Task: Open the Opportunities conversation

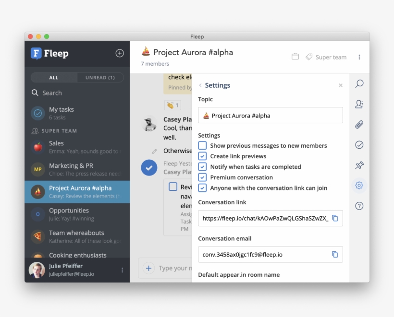Action: pos(77,214)
